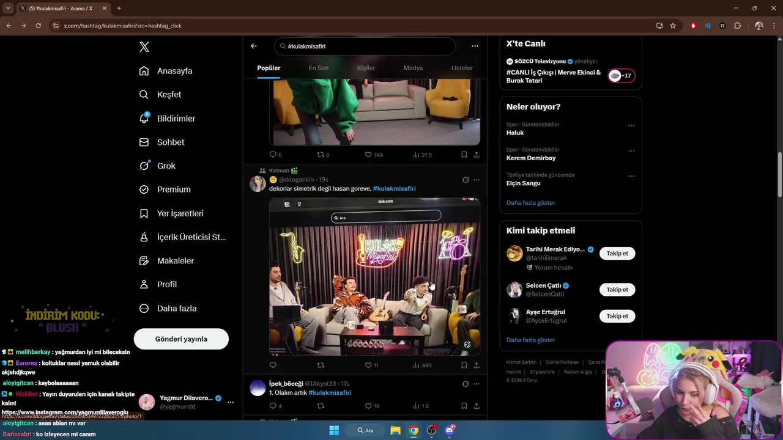
Task: Switch to Medya tab
Action: 414,68
